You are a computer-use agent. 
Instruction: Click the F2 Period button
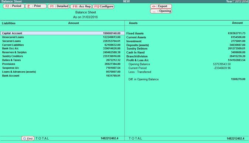pyautogui.click(x=14, y=6)
